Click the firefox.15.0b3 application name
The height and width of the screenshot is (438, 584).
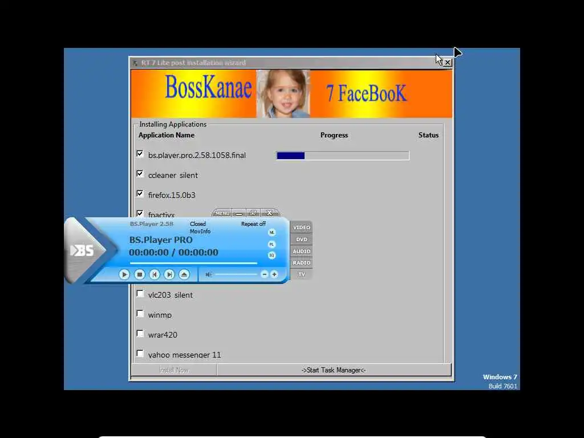[x=172, y=195]
